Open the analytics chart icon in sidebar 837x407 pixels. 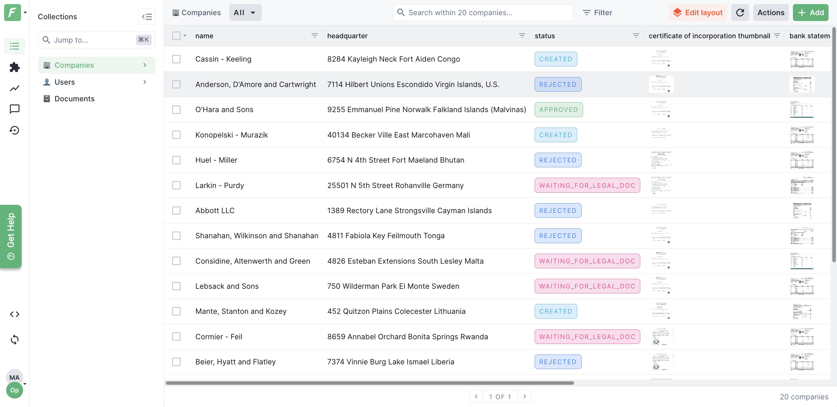[x=14, y=88]
